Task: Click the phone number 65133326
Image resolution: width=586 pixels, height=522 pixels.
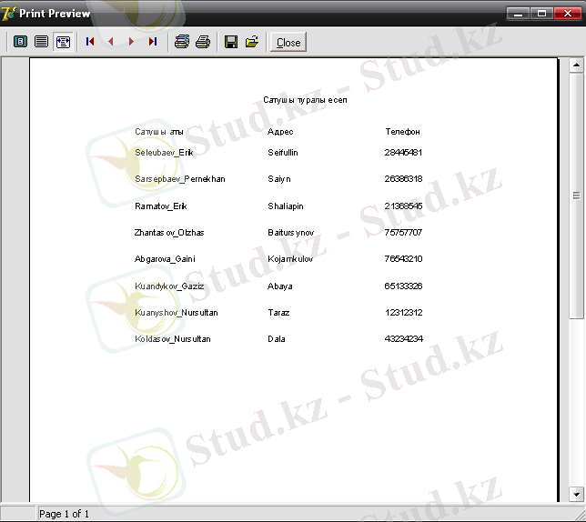Action: tap(403, 286)
